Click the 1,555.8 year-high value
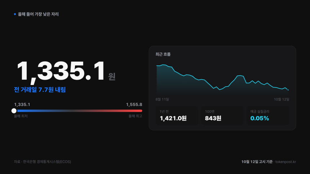The height and width of the screenshot is (174, 310). point(134,104)
